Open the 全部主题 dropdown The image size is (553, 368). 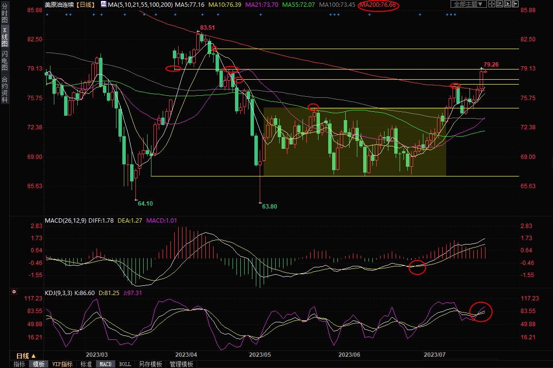coord(468,4)
